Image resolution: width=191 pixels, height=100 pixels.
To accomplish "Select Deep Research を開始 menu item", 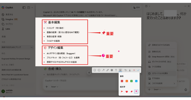I will 161,57.
